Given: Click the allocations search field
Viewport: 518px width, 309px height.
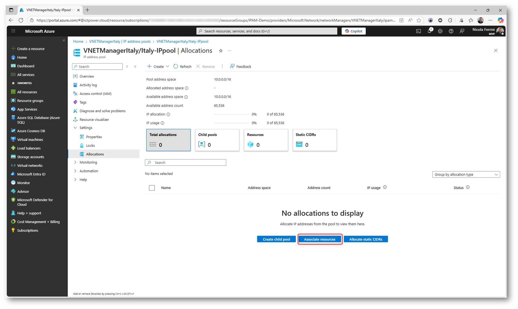Looking at the screenshot, I should tap(185, 163).
